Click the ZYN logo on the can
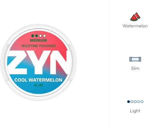Viewport: 151px width, 130px height. [x=38, y=62]
